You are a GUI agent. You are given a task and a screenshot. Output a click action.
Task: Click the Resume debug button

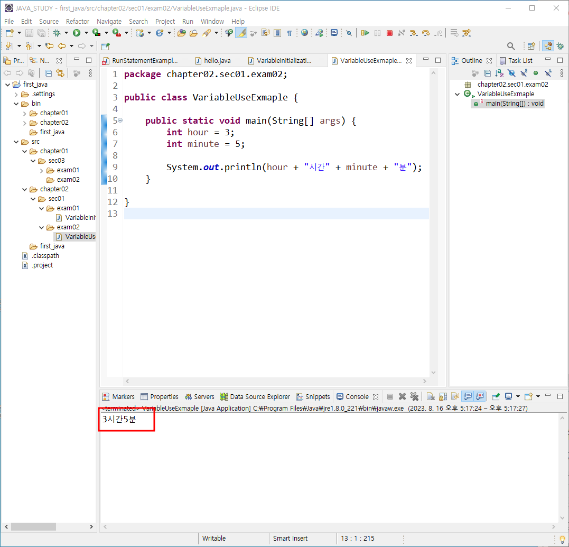click(x=365, y=33)
